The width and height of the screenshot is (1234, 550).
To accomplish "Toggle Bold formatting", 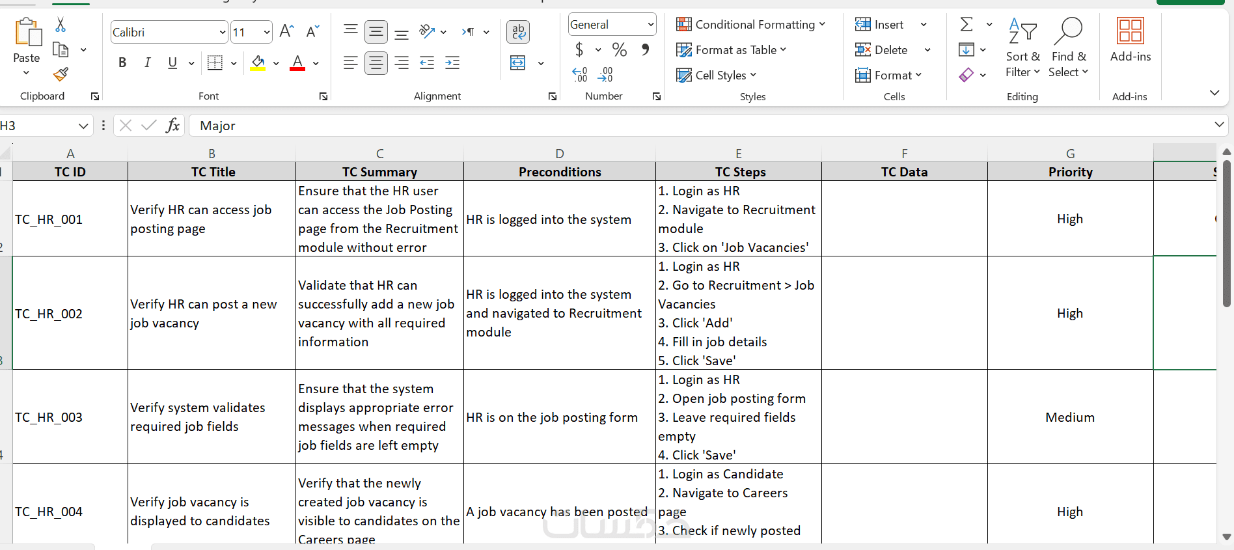I will click(x=122, y=62).
